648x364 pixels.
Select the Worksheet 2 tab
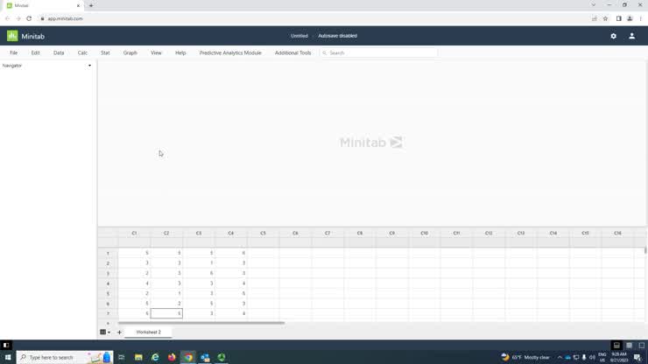148,332
